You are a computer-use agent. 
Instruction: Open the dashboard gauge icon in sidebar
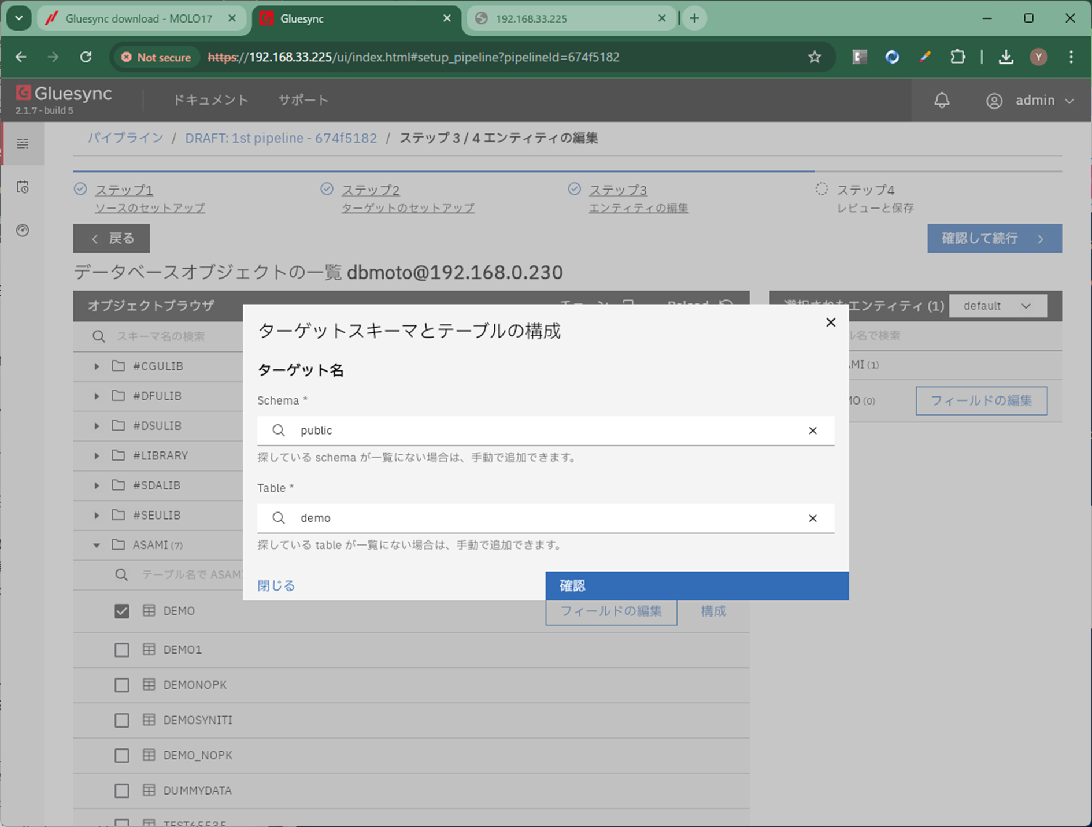point(23,231)
